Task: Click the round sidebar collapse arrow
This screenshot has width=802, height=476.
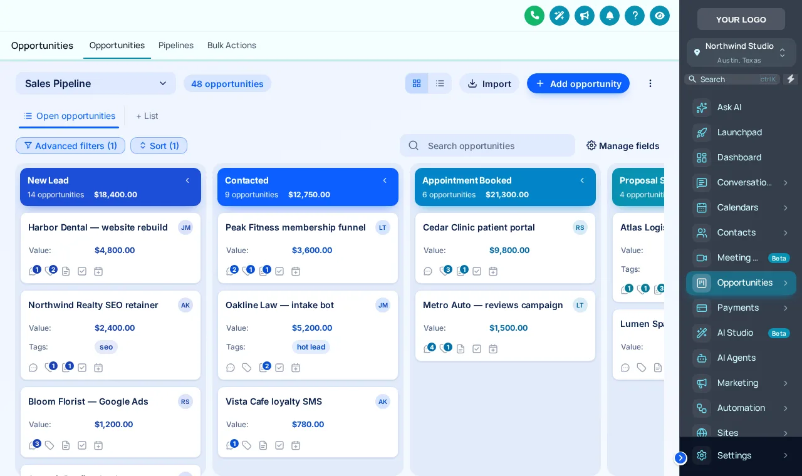Action: 680,458
